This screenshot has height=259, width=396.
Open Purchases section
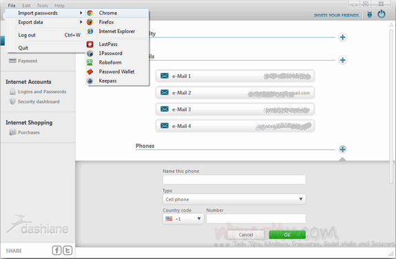pos(29,132)
